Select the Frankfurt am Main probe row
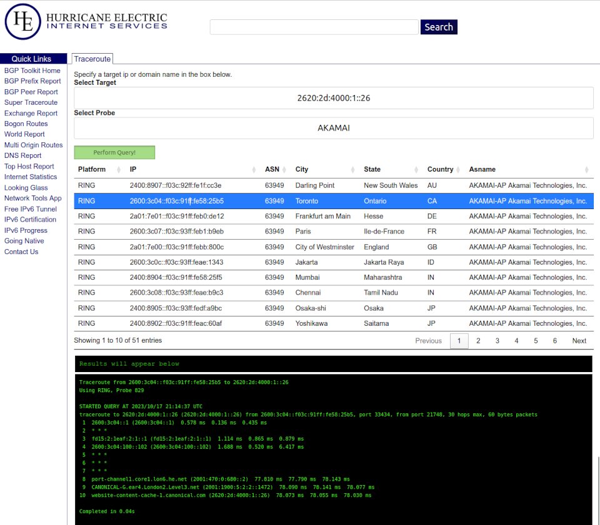Screen dimensions: 600x525 pyautogui.click(x=334, y=216)
